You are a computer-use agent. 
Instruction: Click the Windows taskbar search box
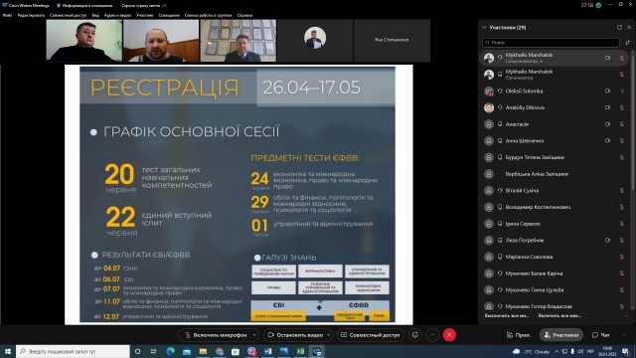(73, 351)
